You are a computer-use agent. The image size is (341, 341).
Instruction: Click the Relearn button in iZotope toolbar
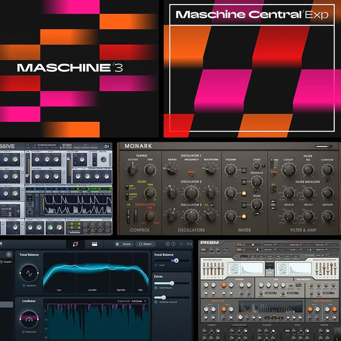click(145, 244)
